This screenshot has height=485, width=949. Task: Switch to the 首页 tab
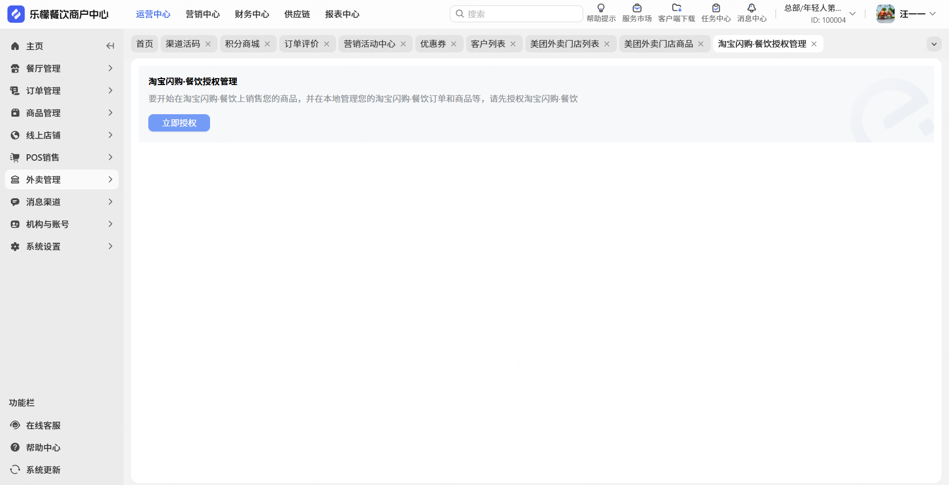click(x=145, y=44)
